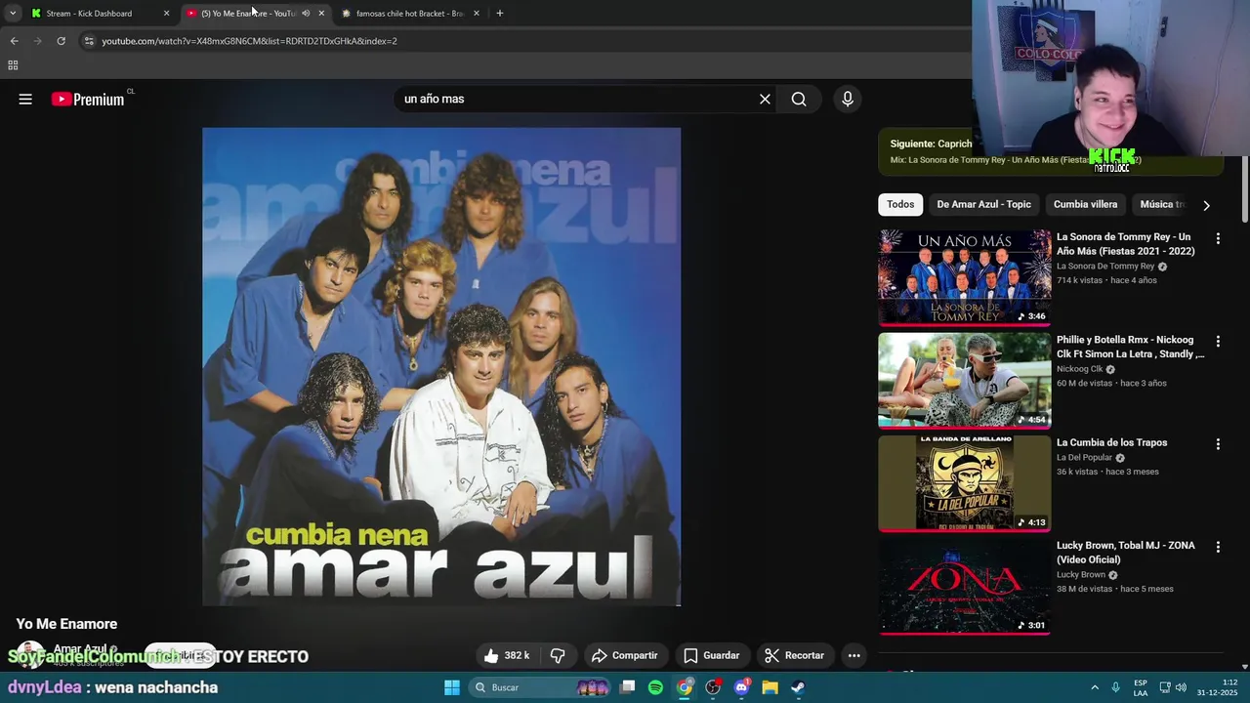Screen dimensions: 1250x703
Task: Select the Cumbia villera chip
Action: 1085,204
